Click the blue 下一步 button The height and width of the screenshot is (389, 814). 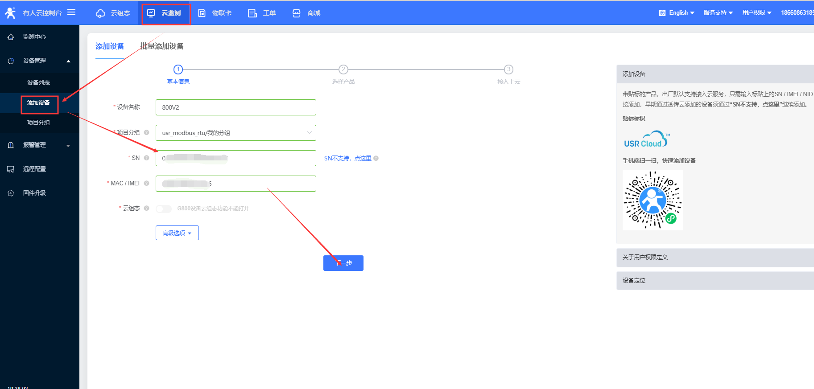click(343, 263)
